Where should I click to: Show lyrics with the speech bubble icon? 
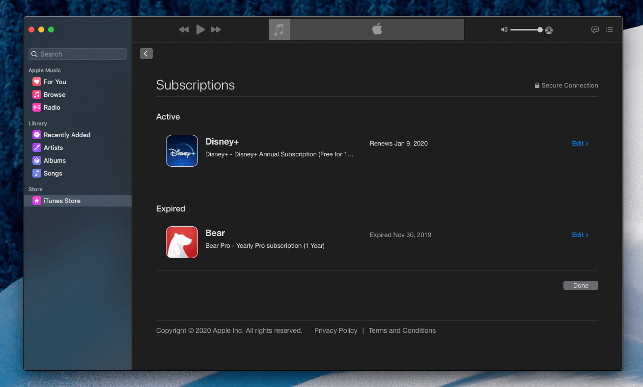coord(595,30)
